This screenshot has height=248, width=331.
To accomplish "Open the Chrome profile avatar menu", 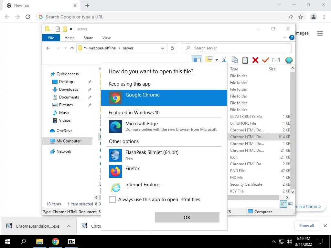I will click(x=314, y=17).
